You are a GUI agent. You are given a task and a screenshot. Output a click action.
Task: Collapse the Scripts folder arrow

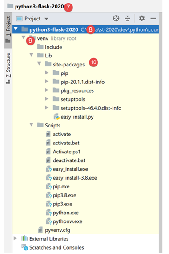[32, 125]
